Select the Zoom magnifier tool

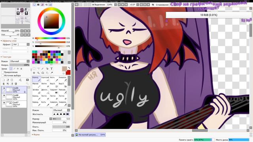coord(38,73)
